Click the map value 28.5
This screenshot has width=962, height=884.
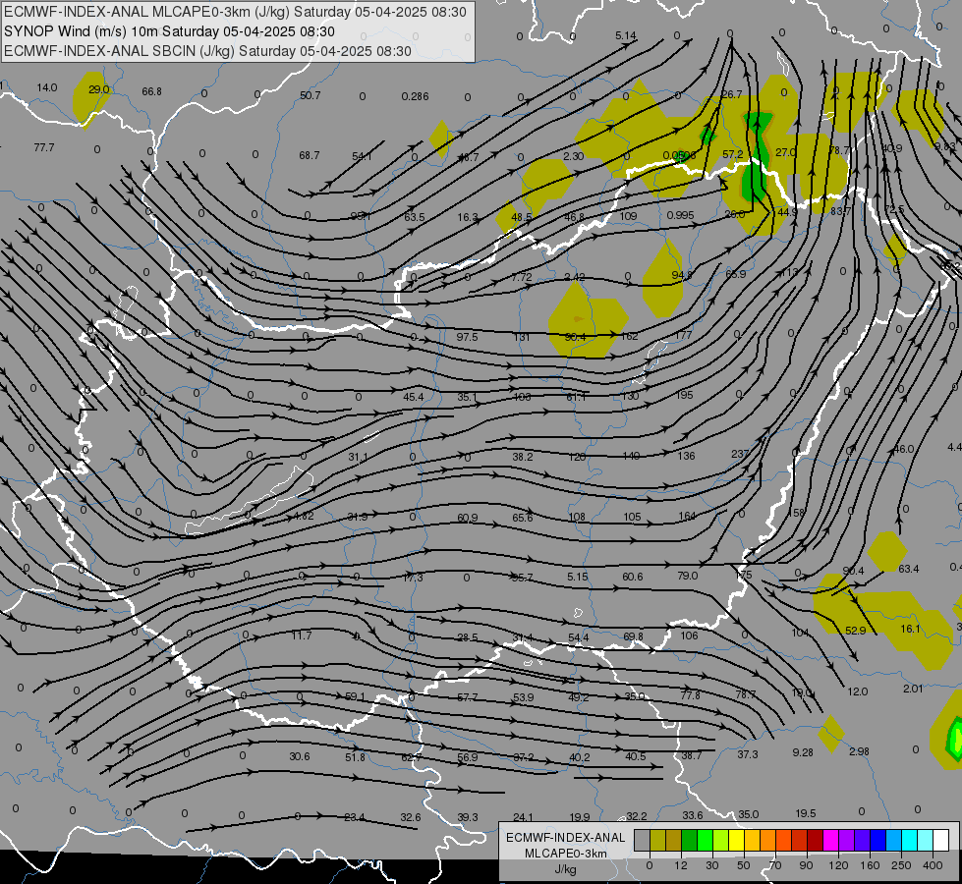(468, 637)
